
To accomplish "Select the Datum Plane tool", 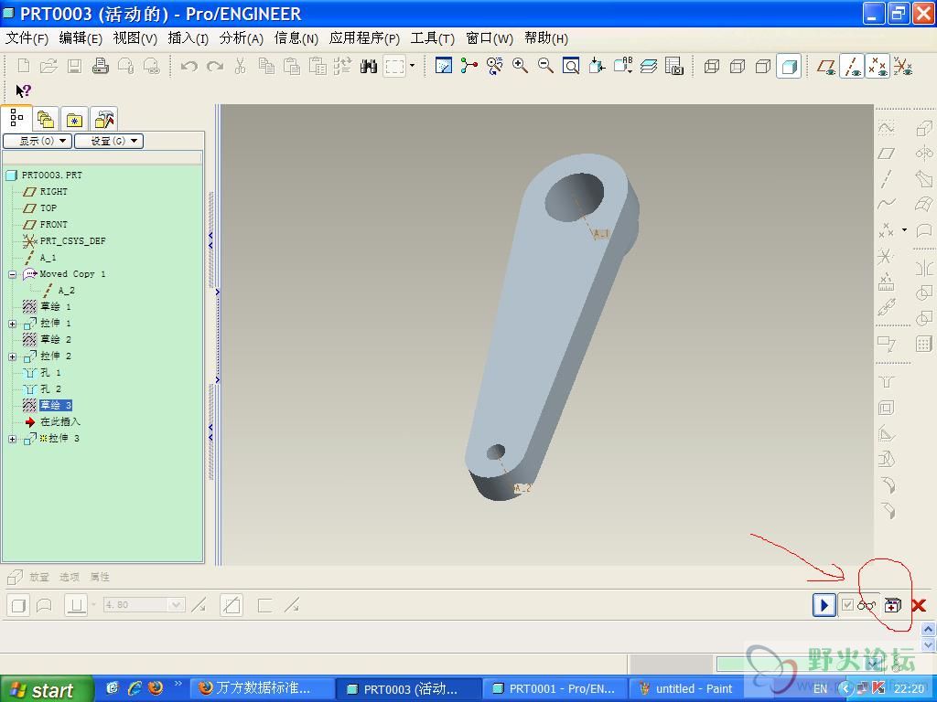I will tap(886, 154).
